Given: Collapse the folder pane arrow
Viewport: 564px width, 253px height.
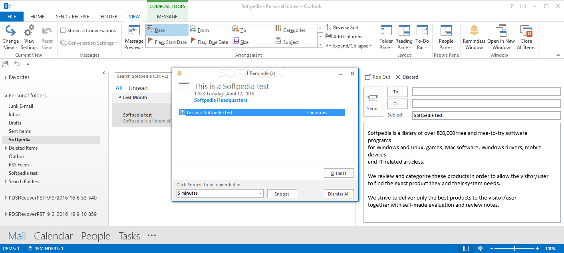Looking at the screenshot, I should coord(104,73).
